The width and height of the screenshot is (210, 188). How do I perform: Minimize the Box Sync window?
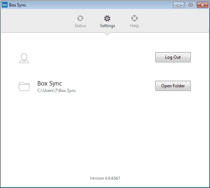coord(178,5)
